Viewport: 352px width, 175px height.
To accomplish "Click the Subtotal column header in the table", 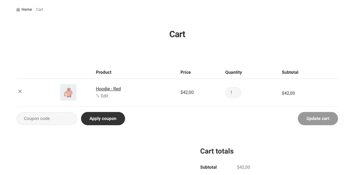I will coord(290,72).
